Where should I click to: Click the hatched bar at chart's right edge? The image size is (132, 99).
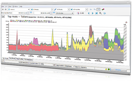click(x=125, y=43)
